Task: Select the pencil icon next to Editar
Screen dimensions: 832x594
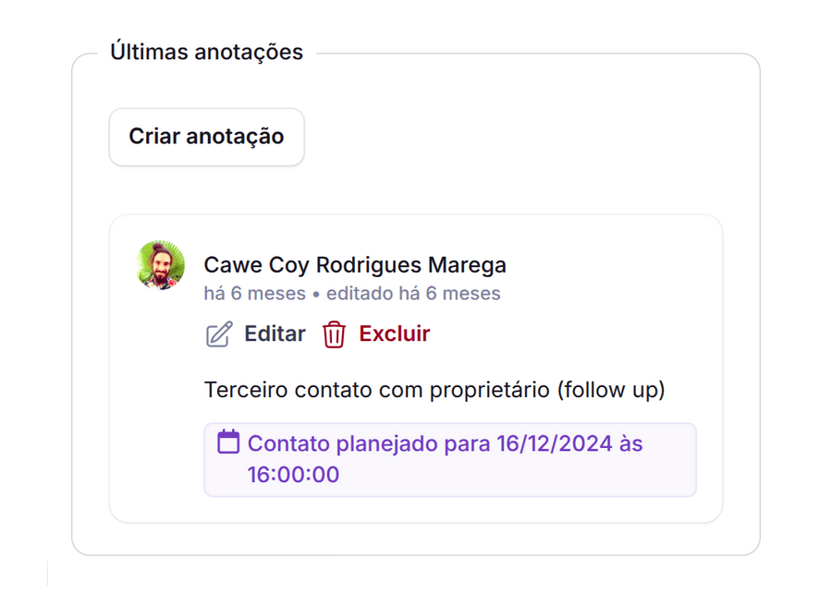Action: 215,333
